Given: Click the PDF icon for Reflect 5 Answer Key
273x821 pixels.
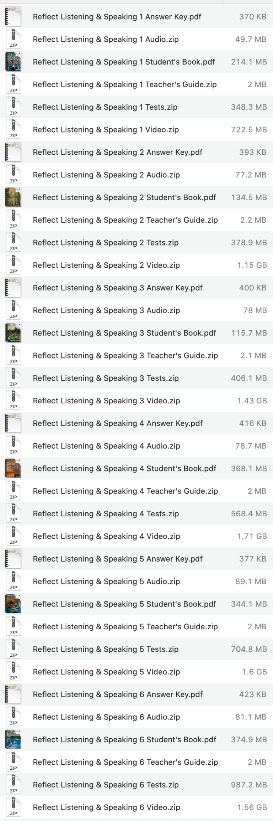Looking at the screenshot, I should pyautogui.click(x=13, y=559).
